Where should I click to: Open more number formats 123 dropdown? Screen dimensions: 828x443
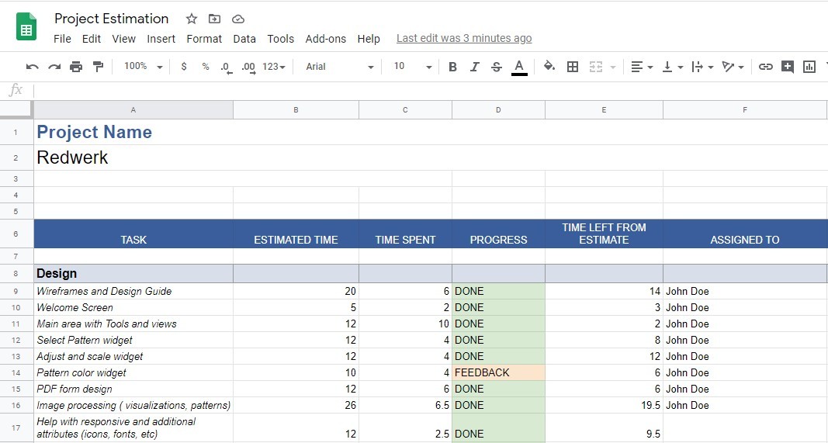tap(273, 67)
